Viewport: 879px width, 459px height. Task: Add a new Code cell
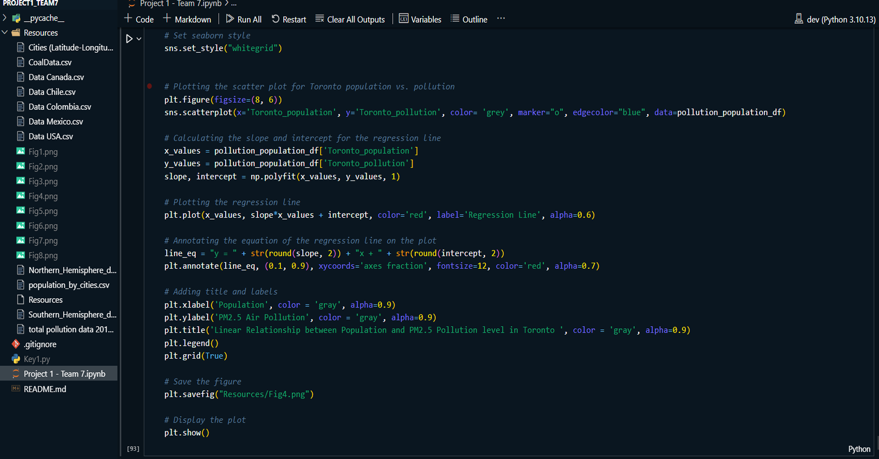(139, 20)
